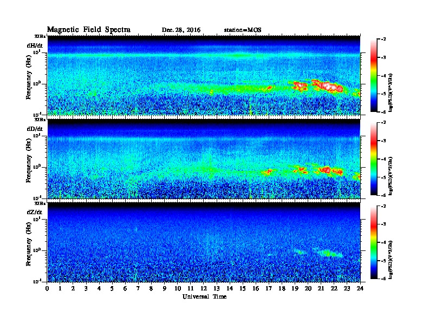Image resolution: width=429 pixels, height=331 pixels.
Task: Click hour "5" on the Universal Time axis
Action: tap(112, 288)
